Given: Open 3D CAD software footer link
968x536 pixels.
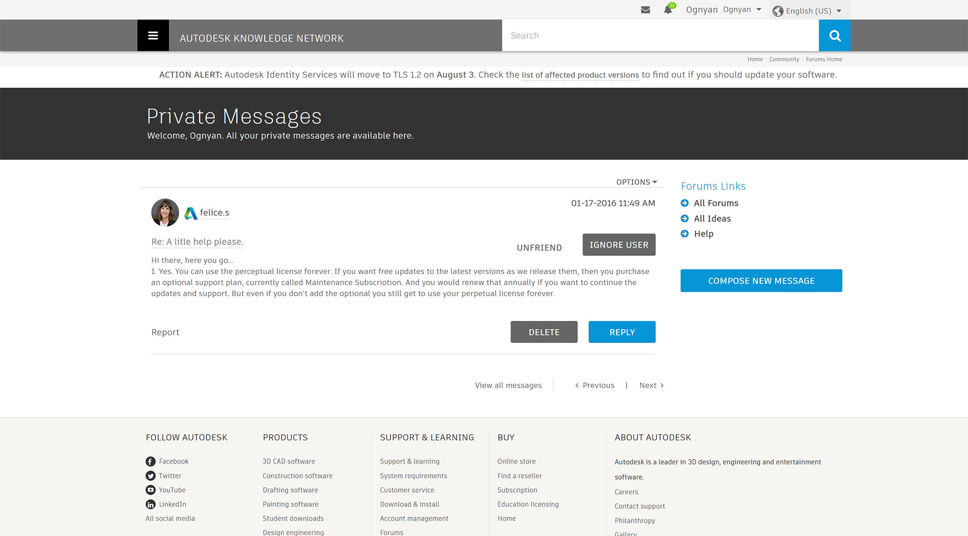Looking at the screenshot, I should pyautogui.click(x=288, y=461).
